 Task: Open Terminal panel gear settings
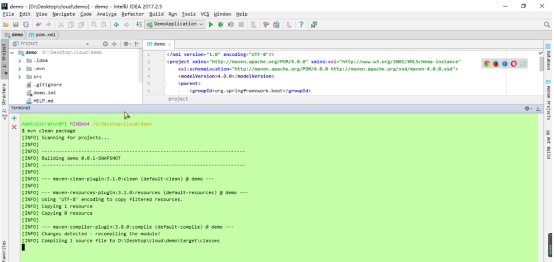(528, 108)
